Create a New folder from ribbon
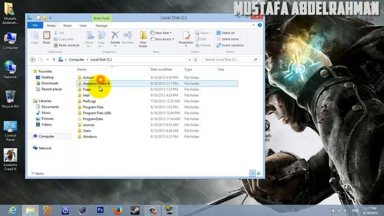The width and height of the screenshot is (384, 216). click(x=143, y=39)
